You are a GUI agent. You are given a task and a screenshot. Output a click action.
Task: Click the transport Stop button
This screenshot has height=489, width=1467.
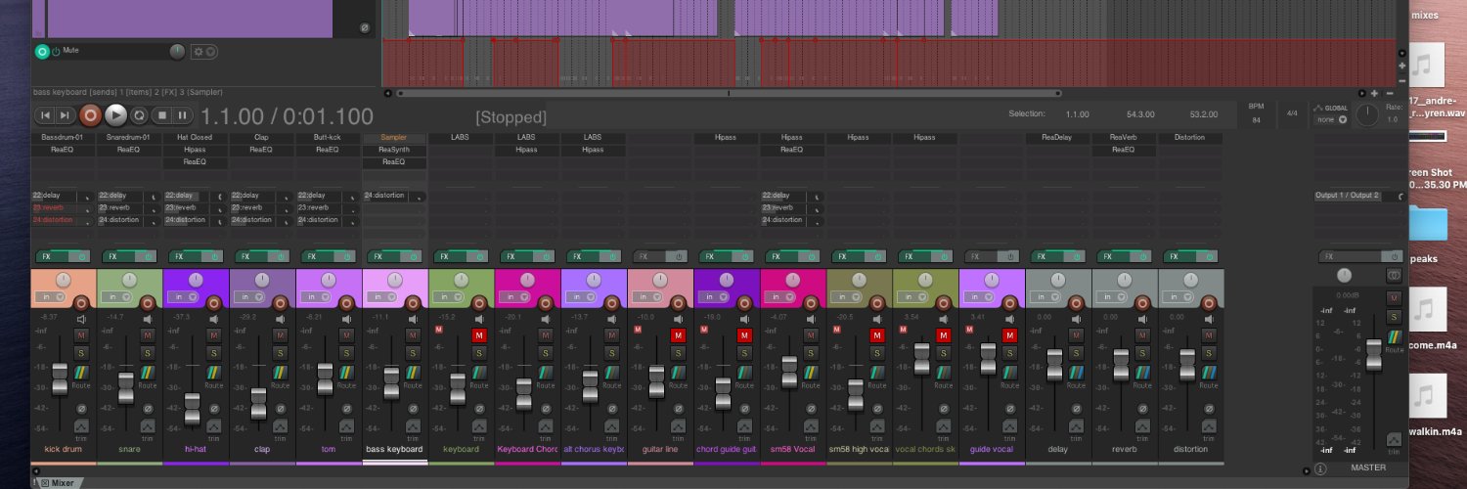click(x=163, y=115)
